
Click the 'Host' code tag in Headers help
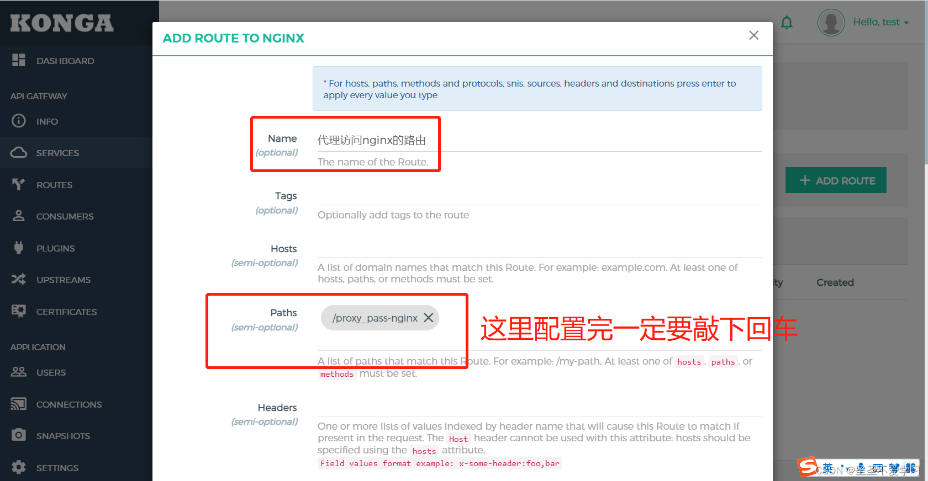click(458, 439)
